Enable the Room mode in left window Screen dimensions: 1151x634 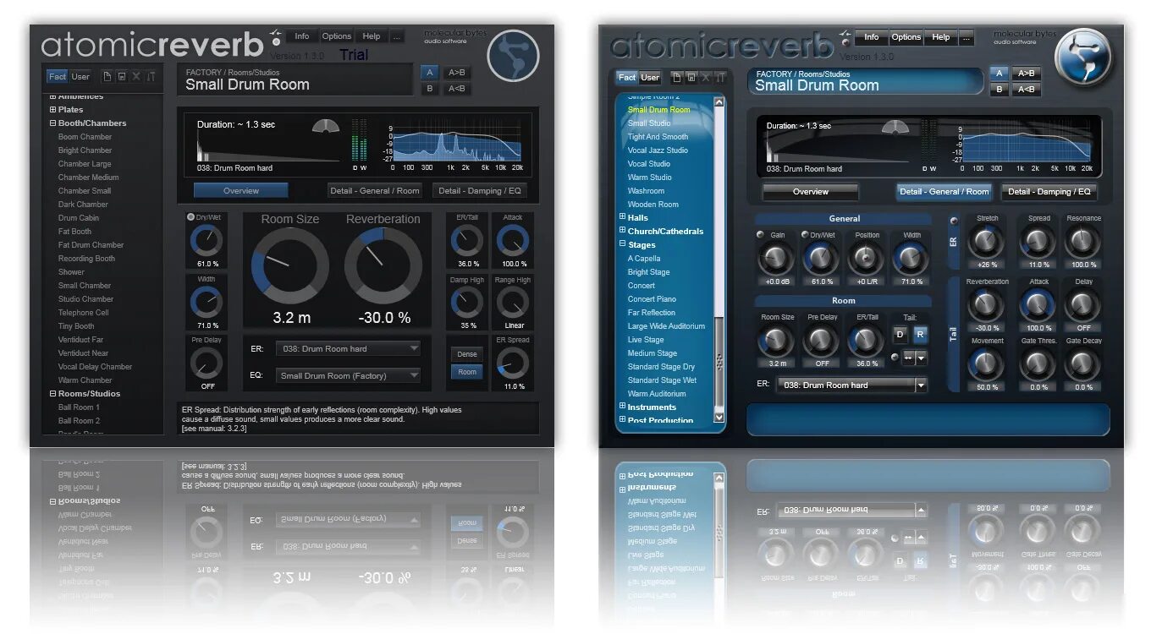[x=466, y=372]
